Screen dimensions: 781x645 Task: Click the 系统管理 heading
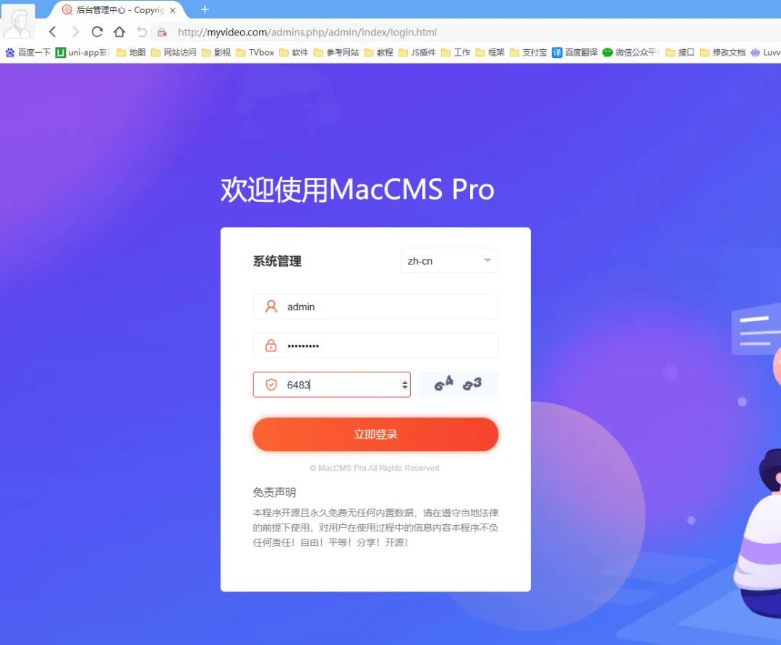(277, 261)
